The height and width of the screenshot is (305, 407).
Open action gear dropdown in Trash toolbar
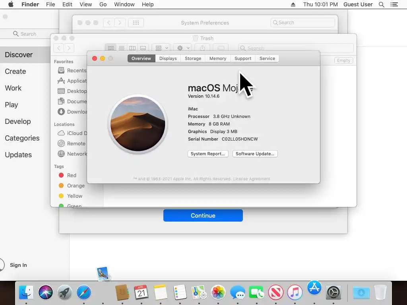click(x=183, y=48)
